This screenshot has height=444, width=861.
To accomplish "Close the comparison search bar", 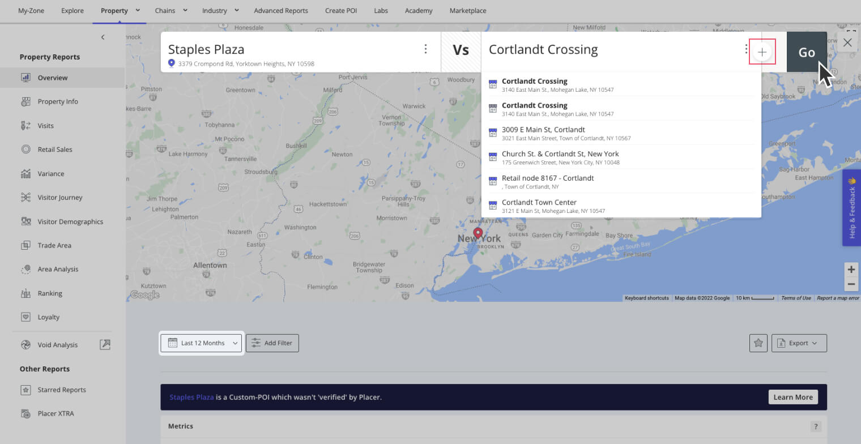I will [x=847, y=42].
